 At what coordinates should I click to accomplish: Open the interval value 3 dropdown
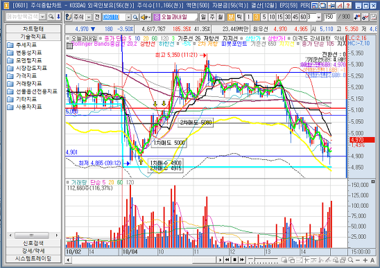tap(319, 17)
